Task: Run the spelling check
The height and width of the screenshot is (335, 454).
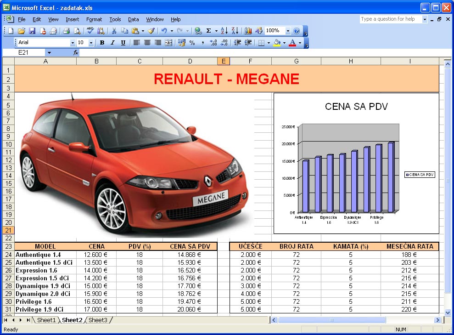Action: (x=90, y=31)
